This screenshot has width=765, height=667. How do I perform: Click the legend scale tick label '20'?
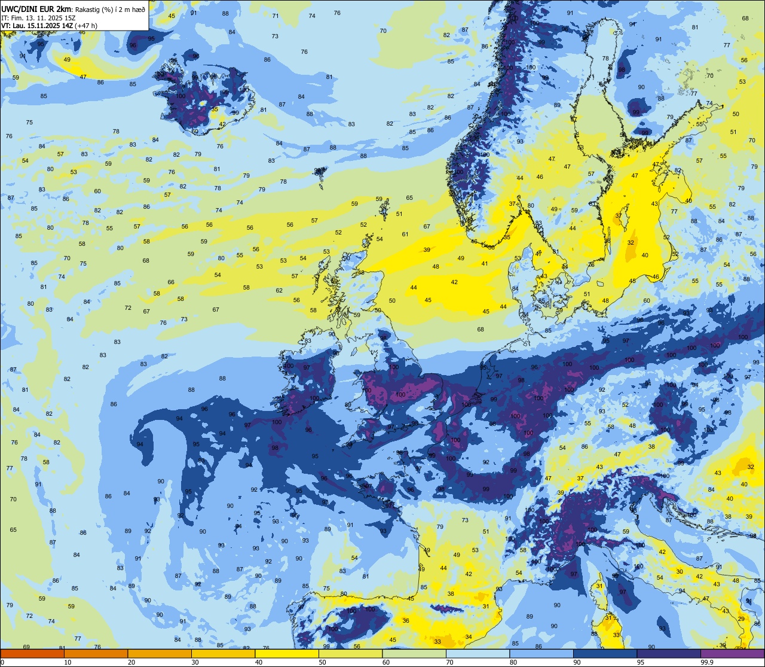click(131, 662)
